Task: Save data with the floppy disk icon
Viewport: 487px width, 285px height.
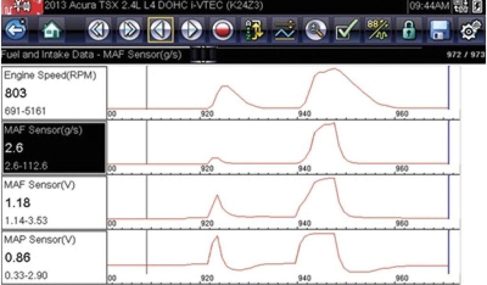Action: (439, 32)
